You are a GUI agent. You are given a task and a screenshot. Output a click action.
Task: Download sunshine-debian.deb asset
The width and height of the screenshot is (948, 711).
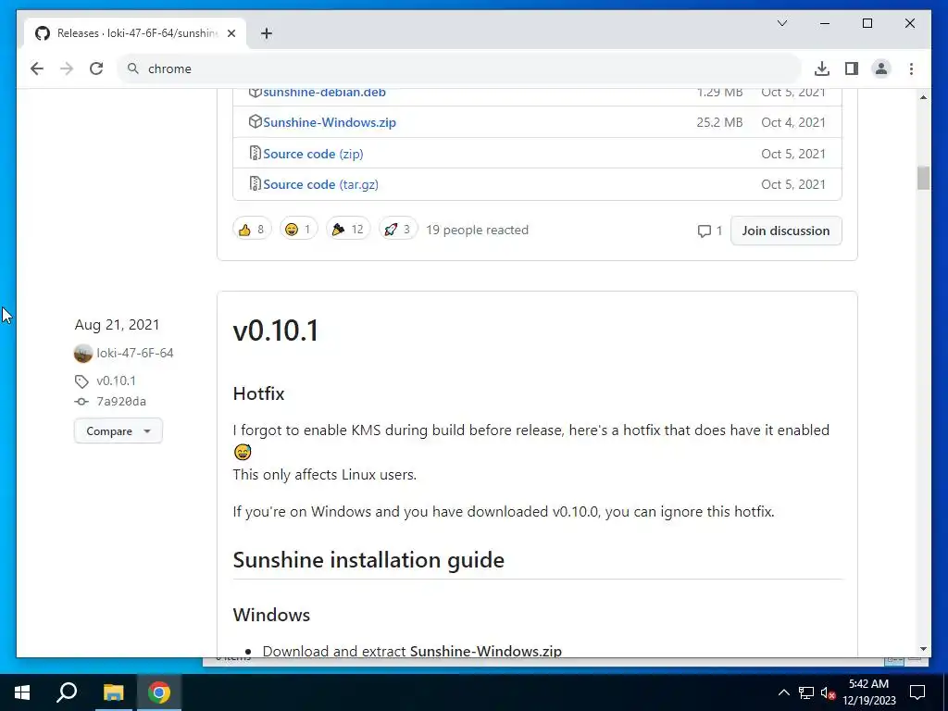pos(324,93)
